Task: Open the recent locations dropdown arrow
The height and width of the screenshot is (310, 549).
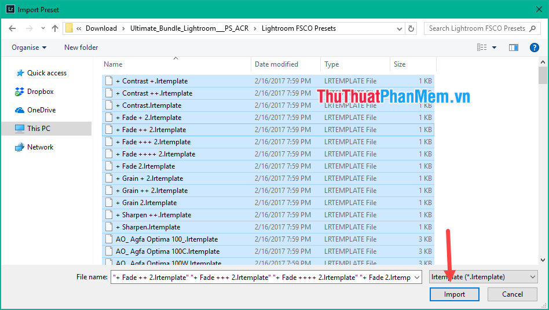Action: (43, 28)
